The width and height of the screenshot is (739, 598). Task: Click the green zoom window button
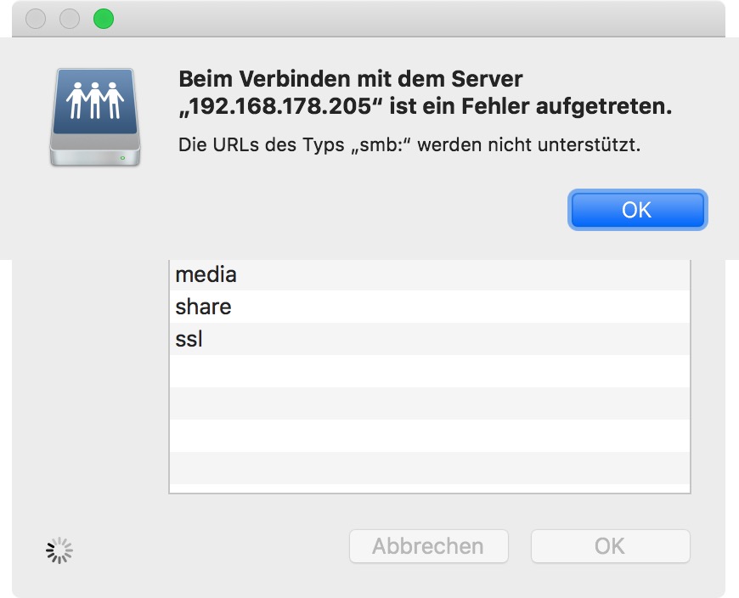click(103, 19)
